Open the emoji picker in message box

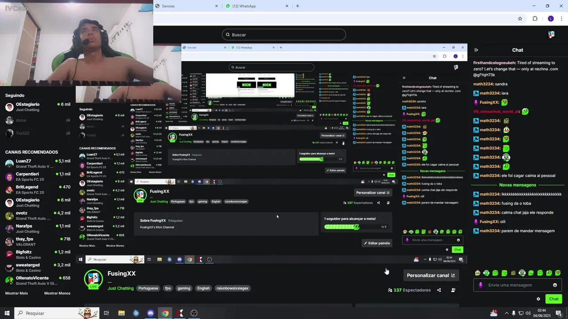[x=555, y=285]
